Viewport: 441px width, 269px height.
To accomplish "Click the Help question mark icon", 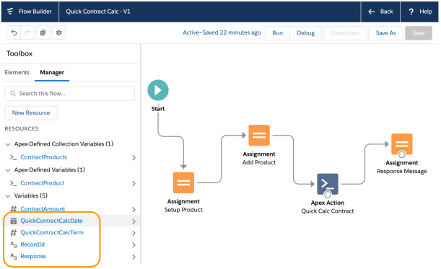I will click(x=411, y=12).
